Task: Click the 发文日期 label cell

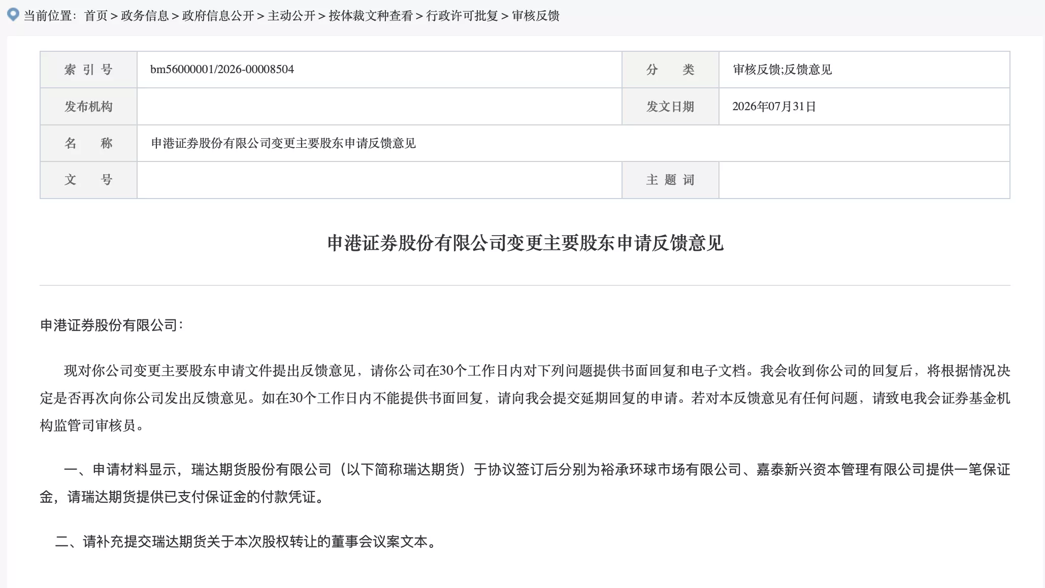Action: coord(670,107)
